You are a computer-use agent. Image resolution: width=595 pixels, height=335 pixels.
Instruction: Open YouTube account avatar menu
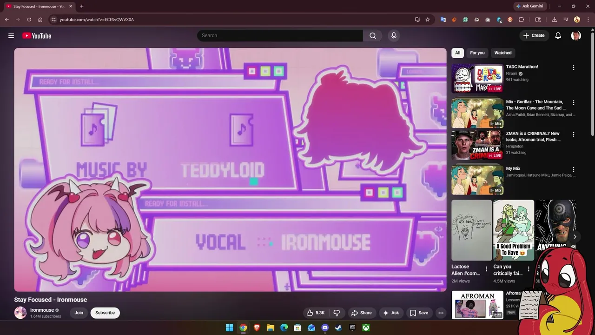click(x=576, y=36)
